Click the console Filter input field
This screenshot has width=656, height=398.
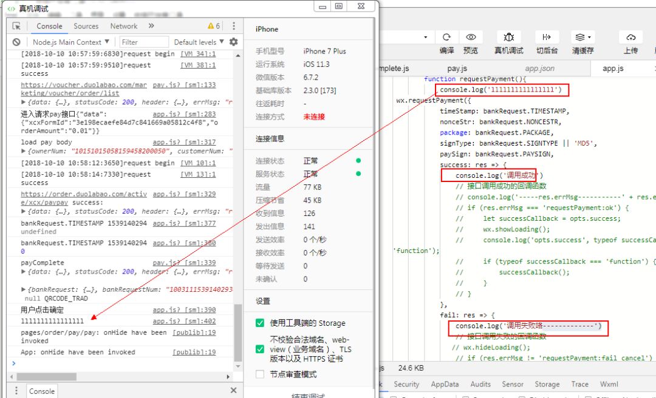pyautogui.click(x=144, y=42)
